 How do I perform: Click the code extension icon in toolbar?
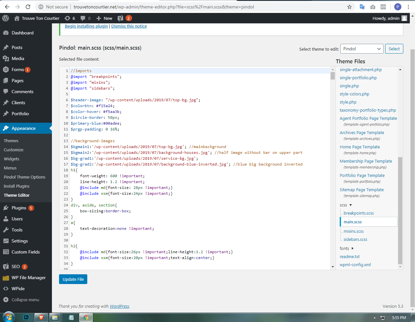click(x=383, y=7)
